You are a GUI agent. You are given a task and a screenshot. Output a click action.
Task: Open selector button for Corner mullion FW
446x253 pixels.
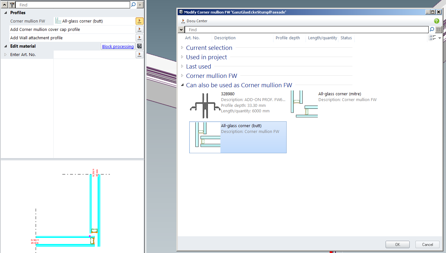pos(139,21)
